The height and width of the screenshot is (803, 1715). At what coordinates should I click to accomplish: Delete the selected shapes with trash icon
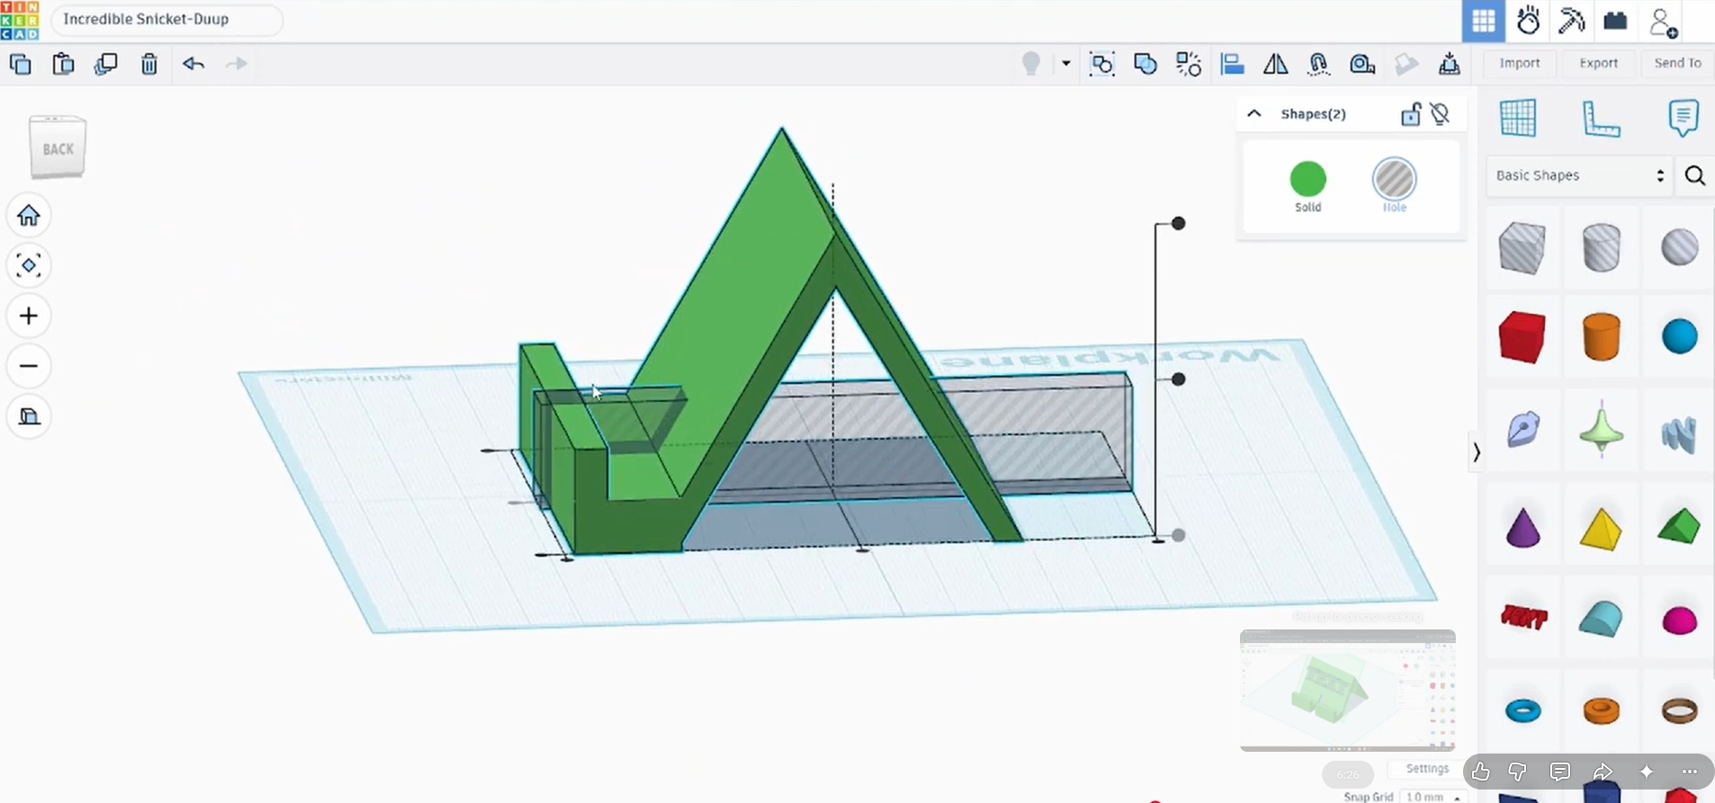[149, 64]
